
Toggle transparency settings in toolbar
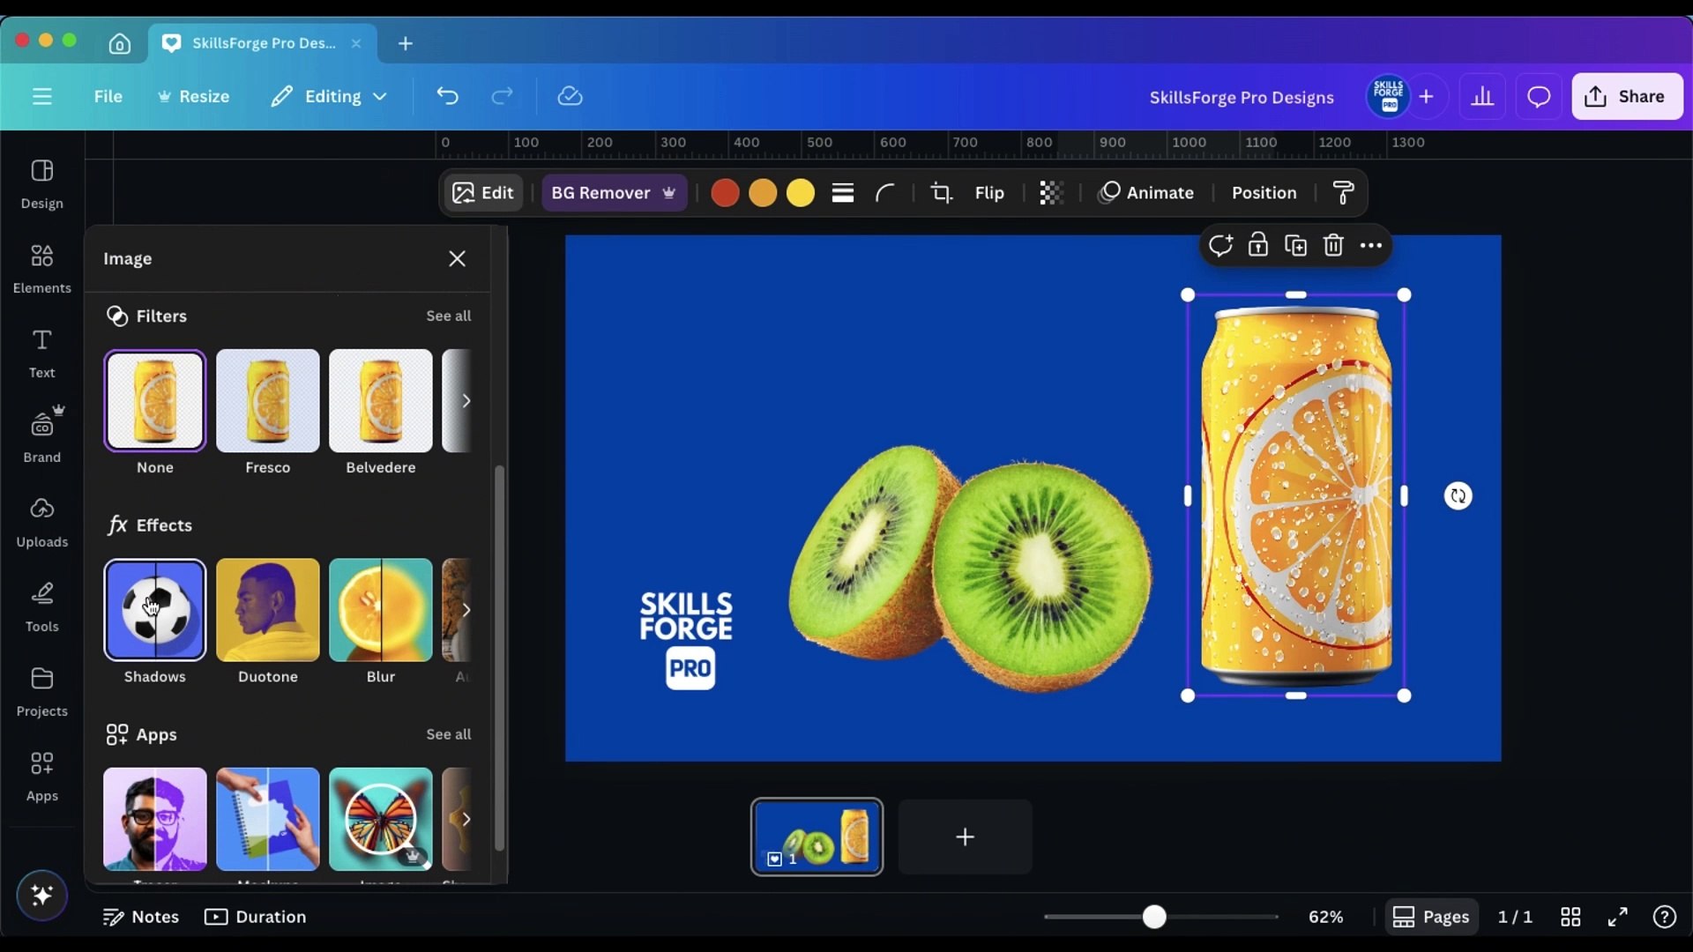point(1051,193)
